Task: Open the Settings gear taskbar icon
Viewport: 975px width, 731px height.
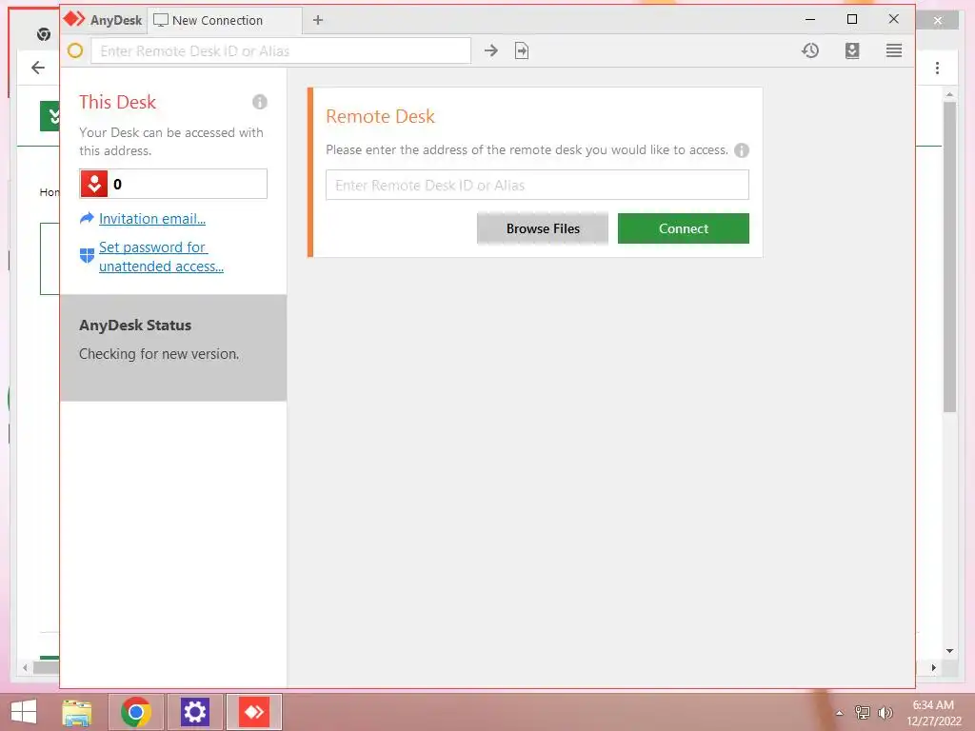Action: (194, 712)
